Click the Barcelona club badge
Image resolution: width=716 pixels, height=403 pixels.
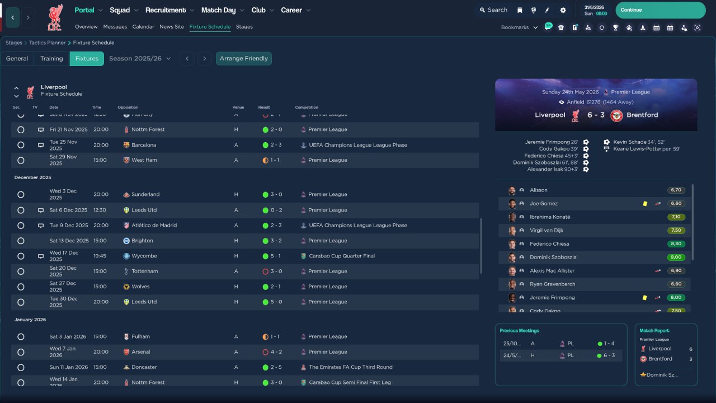pyautogui.click(x=126, y=145)
